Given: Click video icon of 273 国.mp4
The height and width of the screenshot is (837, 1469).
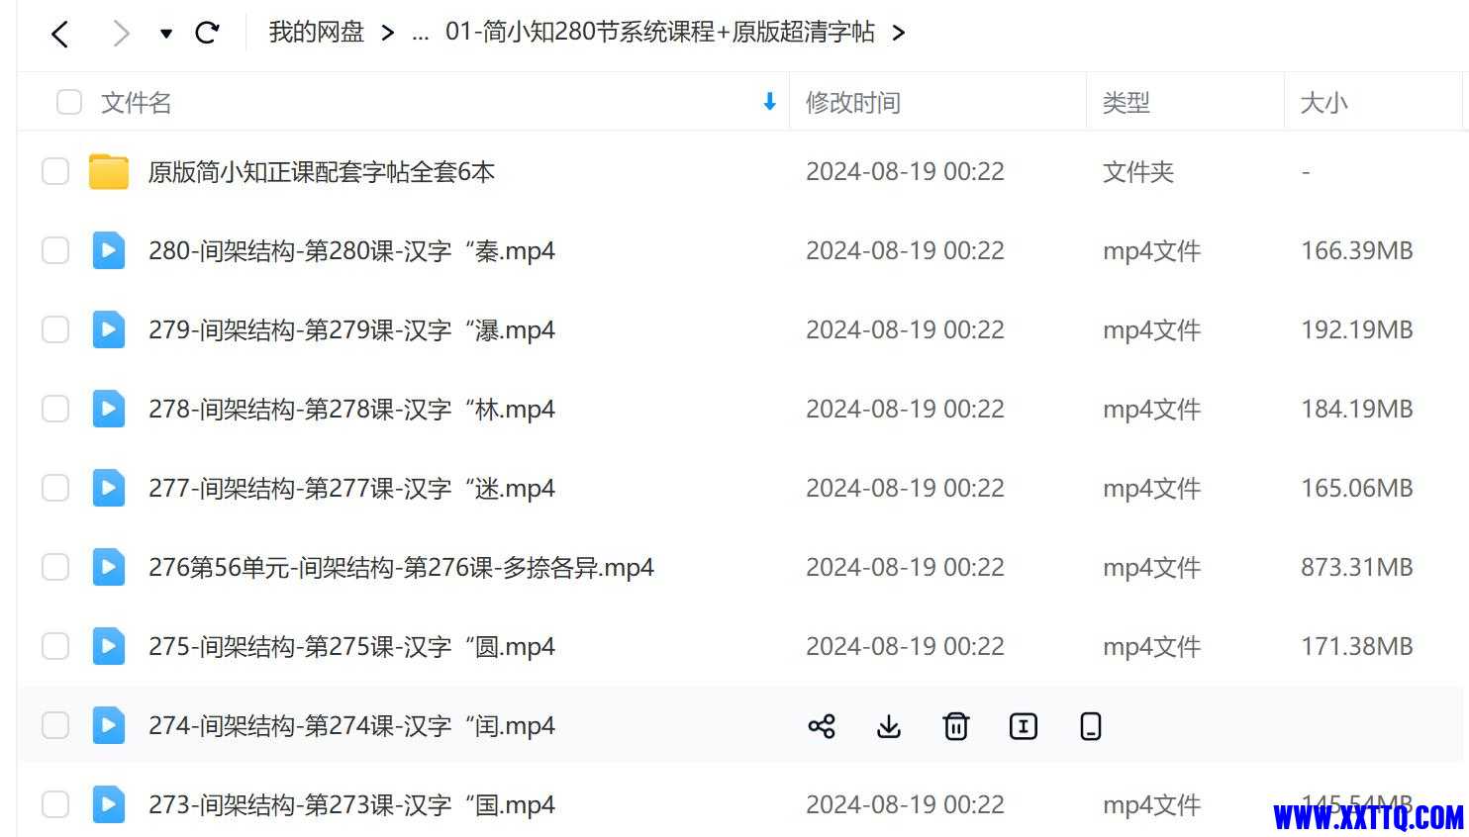Looking at the screenshot, I should [x=109, y=804].
